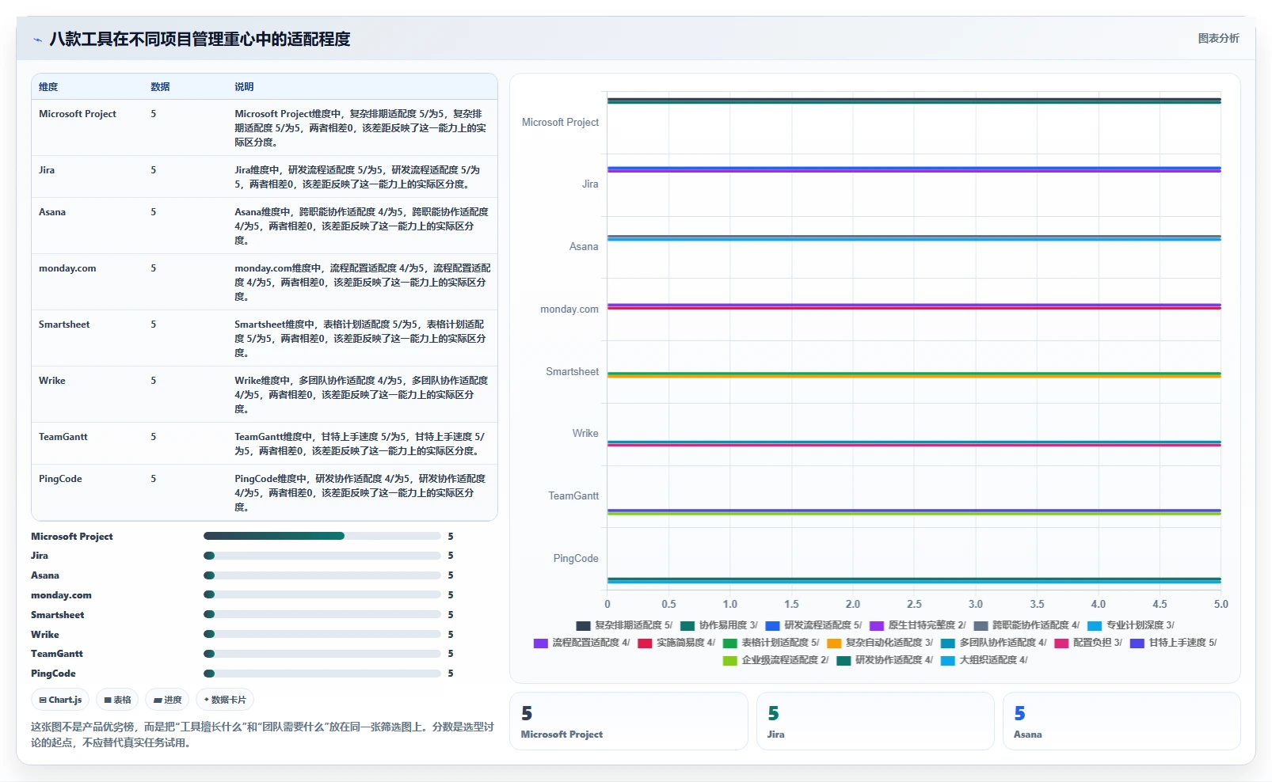Toggle the 流程配置适配度 legend item
This screenshot has width=1272, height=782.
[x=581, y=643]
